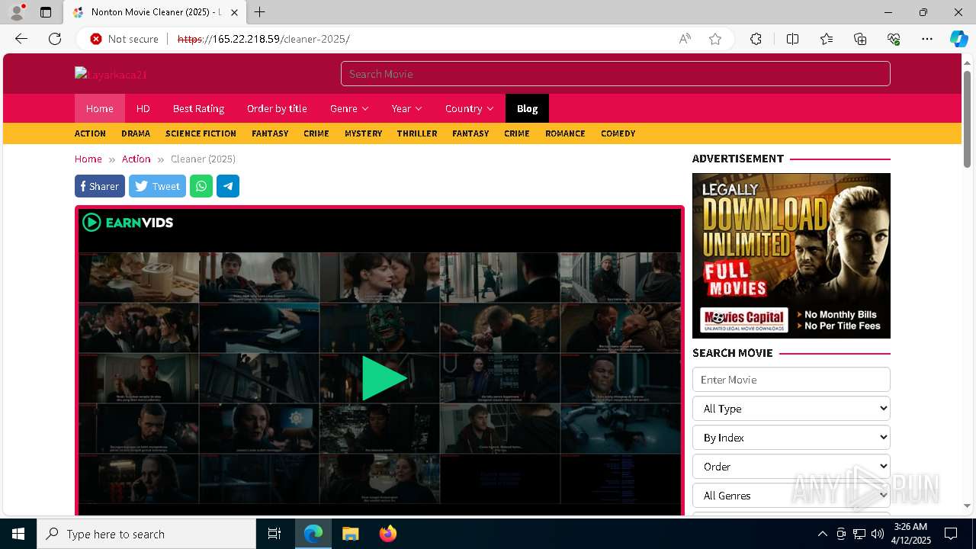This screenshot has height=549, width=976.
Task: Toggle Split screen view
Action: coord(792,39)
